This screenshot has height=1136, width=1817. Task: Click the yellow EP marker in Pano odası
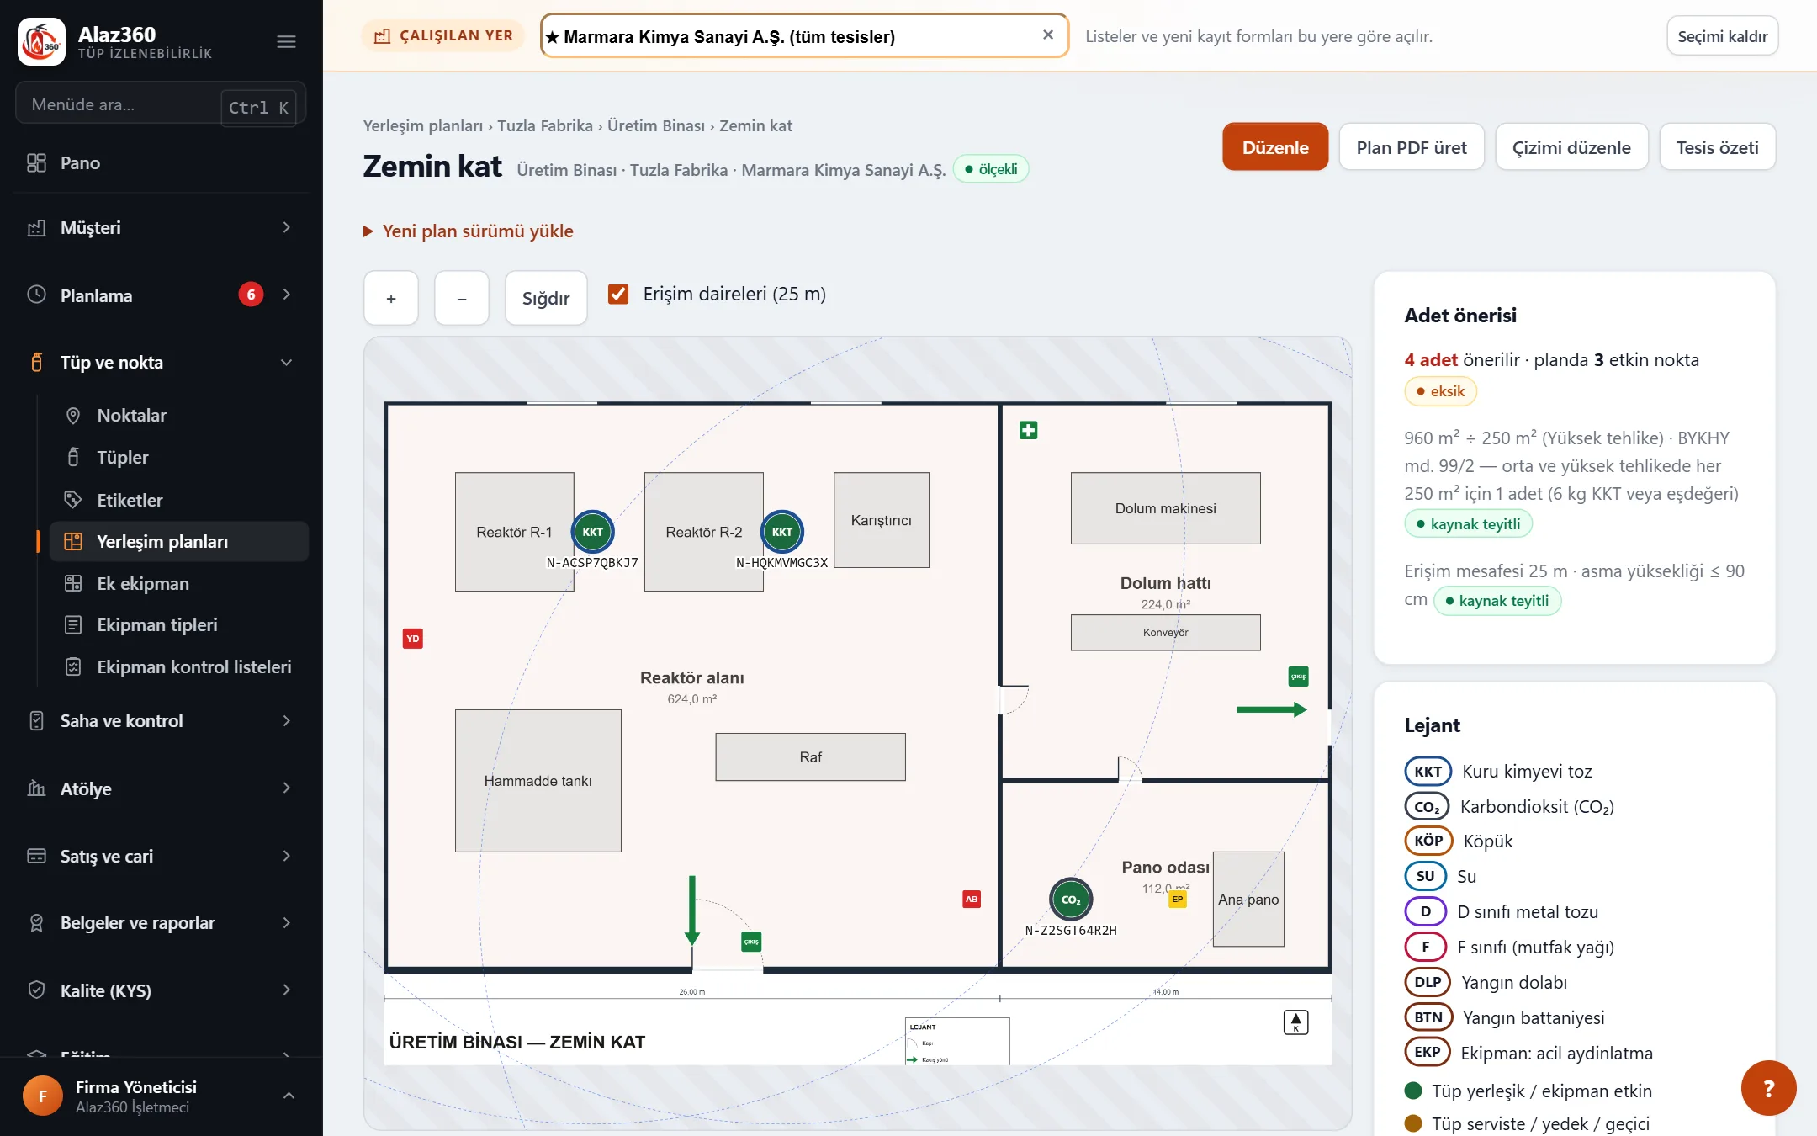point(1178,900)
